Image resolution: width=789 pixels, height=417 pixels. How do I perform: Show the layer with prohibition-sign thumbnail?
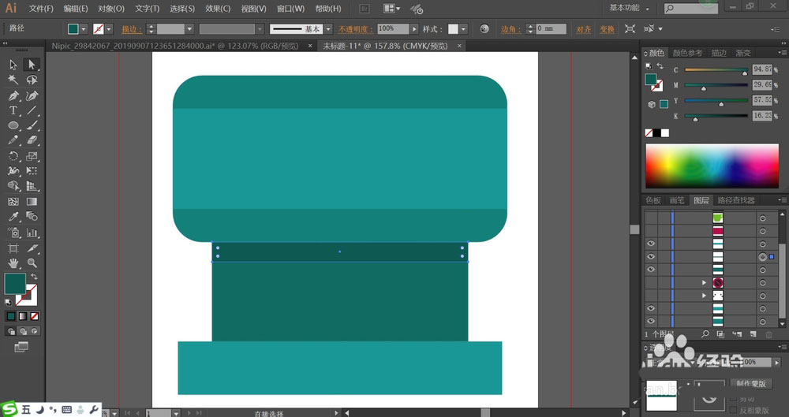click(x=651, y=283)
